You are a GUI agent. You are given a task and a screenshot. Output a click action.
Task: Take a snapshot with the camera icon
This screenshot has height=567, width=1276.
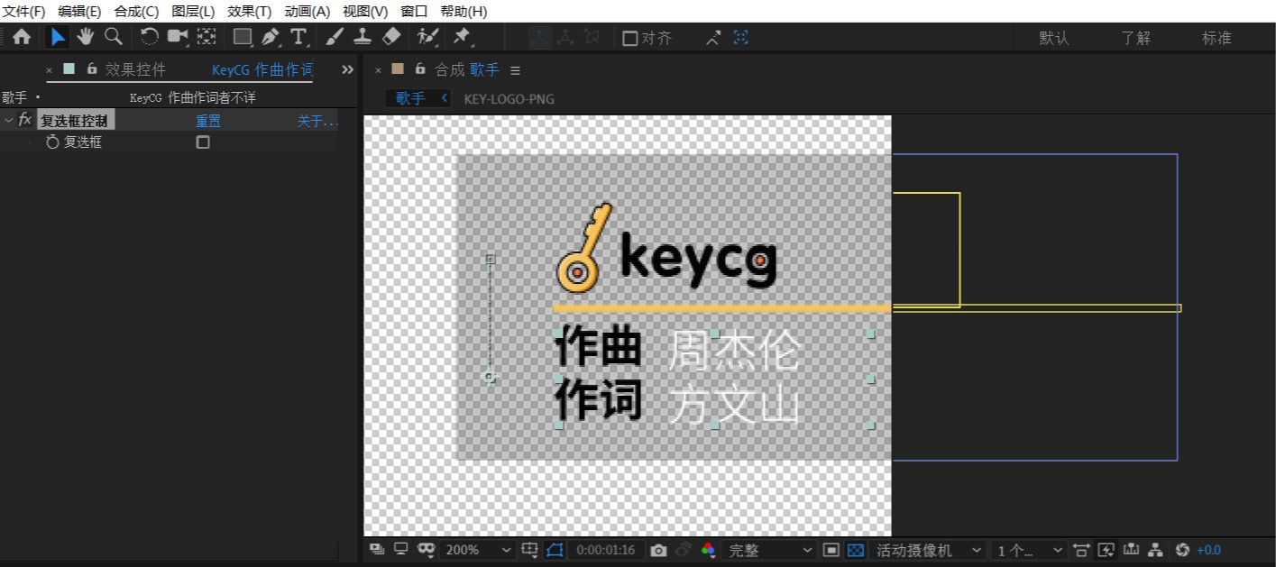click(x=658, y=550)
